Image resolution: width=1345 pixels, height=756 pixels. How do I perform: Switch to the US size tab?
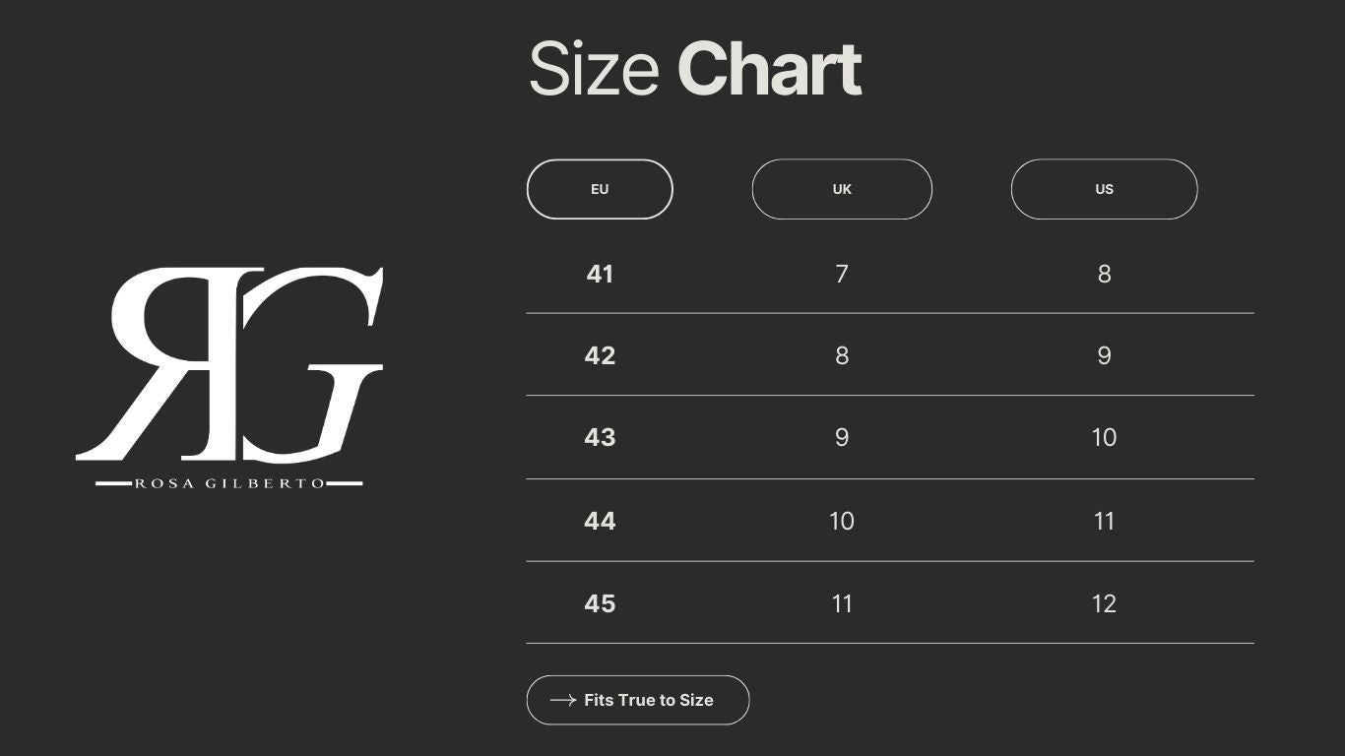pyautogui.click(x=1104, y=189)
